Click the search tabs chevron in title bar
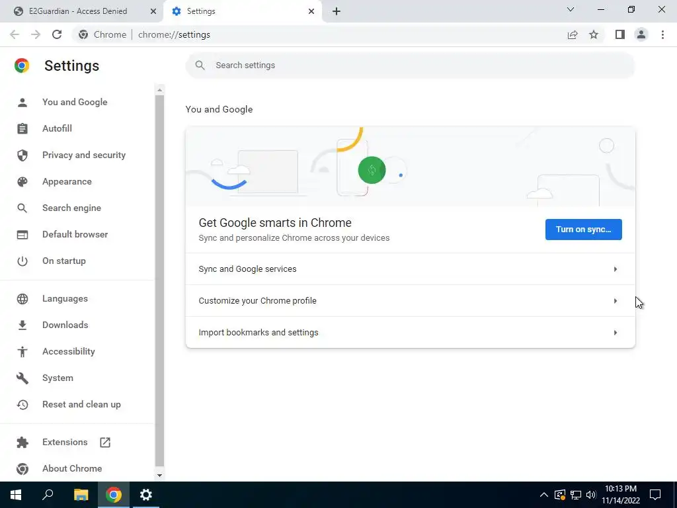Image resolution: width=677 pixels, height=508 pixels. (571, 9)
